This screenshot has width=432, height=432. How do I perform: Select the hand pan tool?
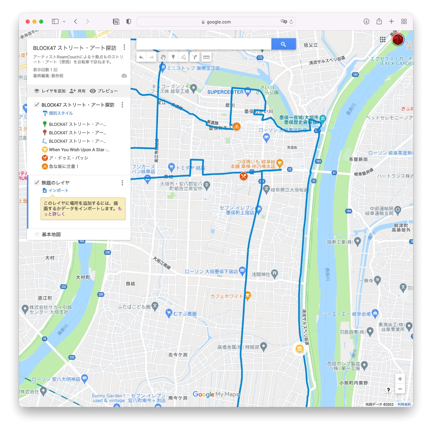pos(163,57)
